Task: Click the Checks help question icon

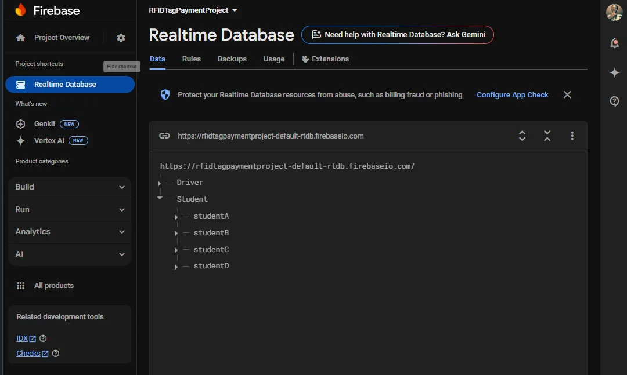Action: point(56,354)
